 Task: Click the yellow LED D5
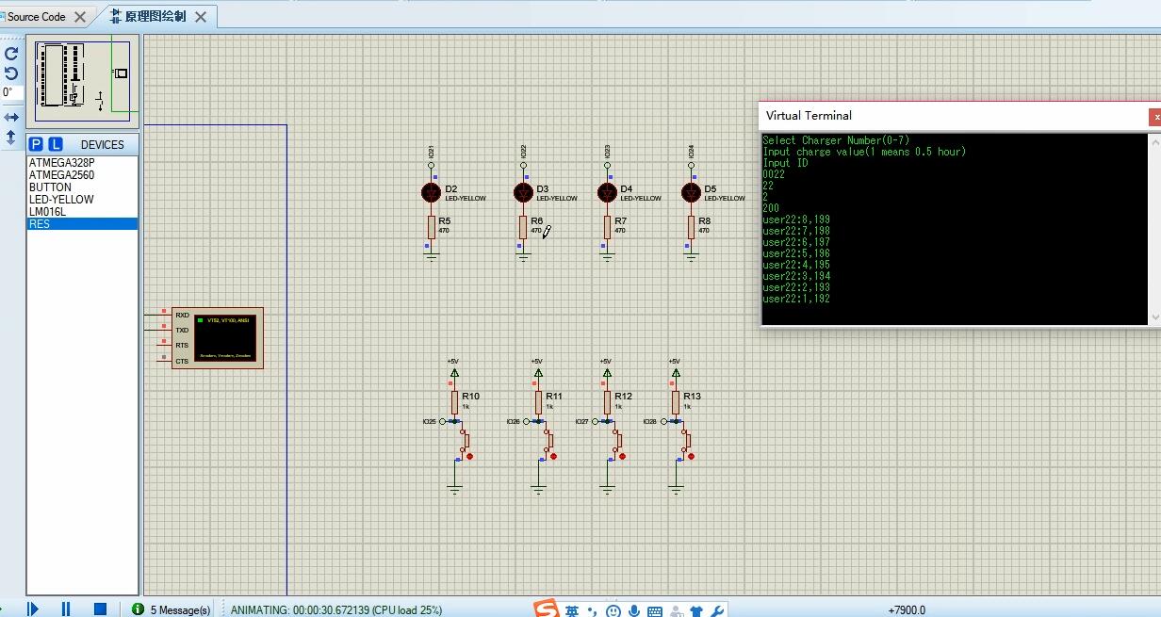click(x=691, y=192)
